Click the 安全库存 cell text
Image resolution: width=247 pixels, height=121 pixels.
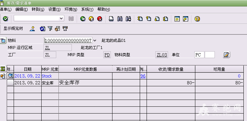click(x=69, y=83)
